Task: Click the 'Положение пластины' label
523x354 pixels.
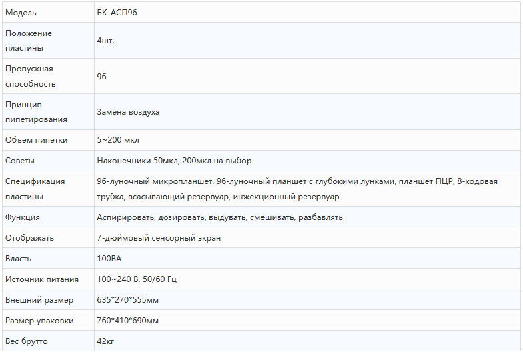Action: pyautogui.click(x=29, y=41)
